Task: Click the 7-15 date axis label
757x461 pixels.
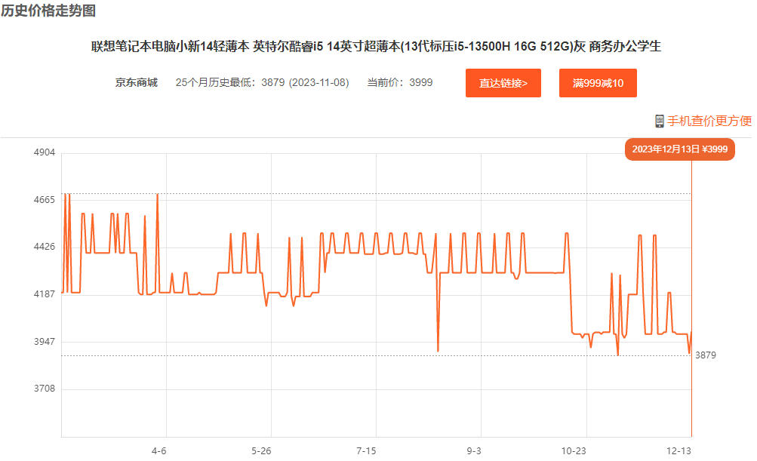Action: coord(366,451)
